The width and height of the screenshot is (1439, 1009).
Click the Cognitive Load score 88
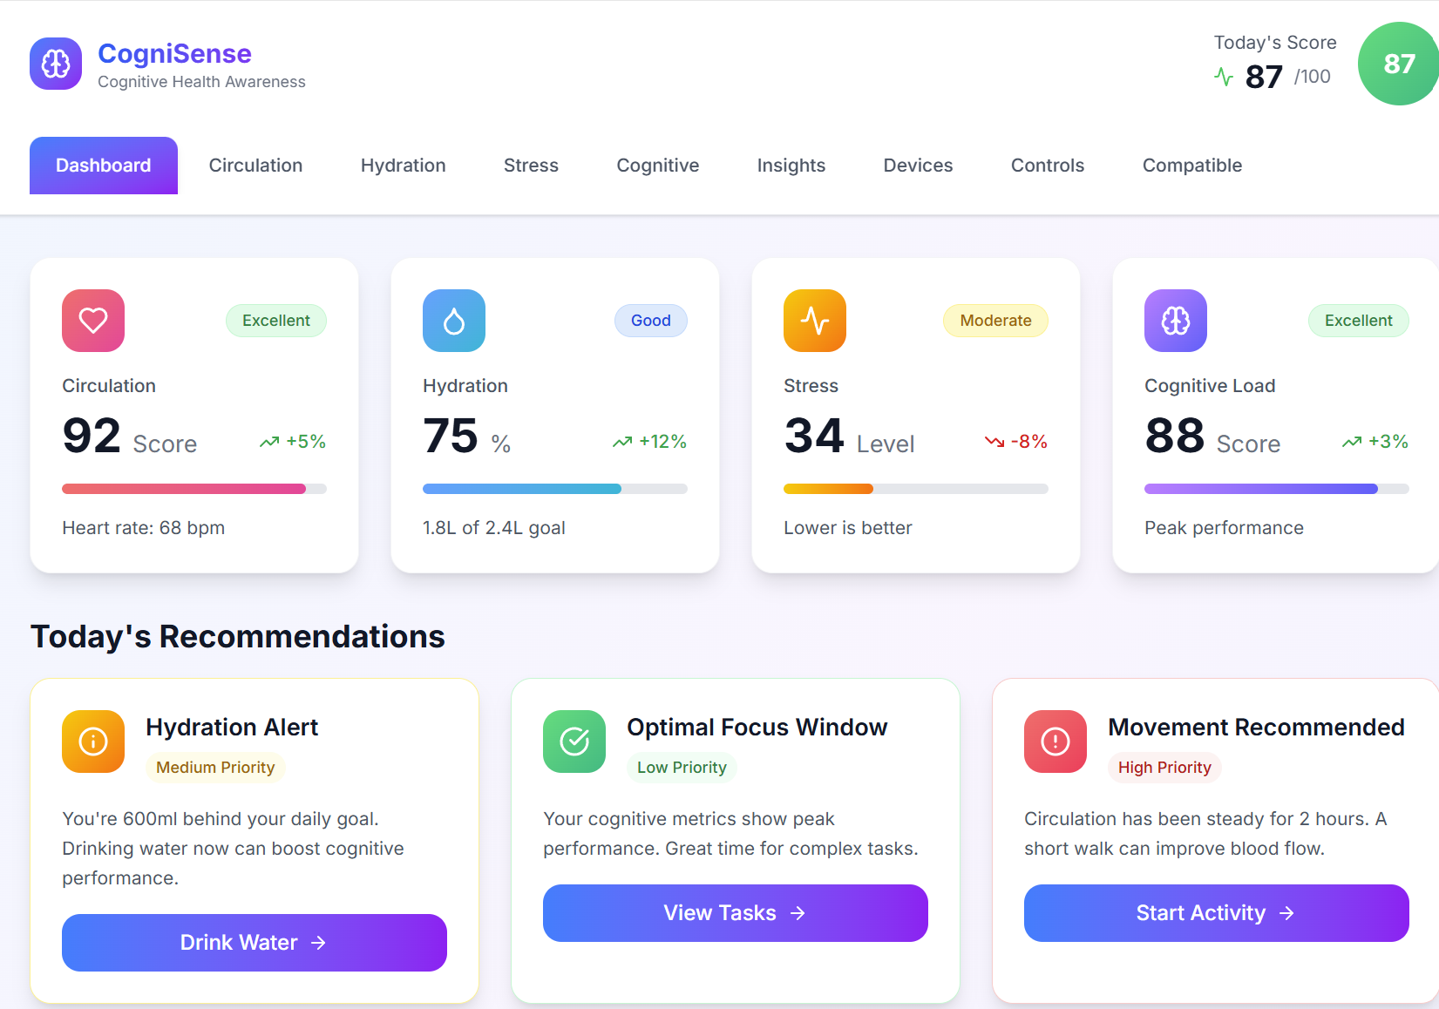[1175, 436]
